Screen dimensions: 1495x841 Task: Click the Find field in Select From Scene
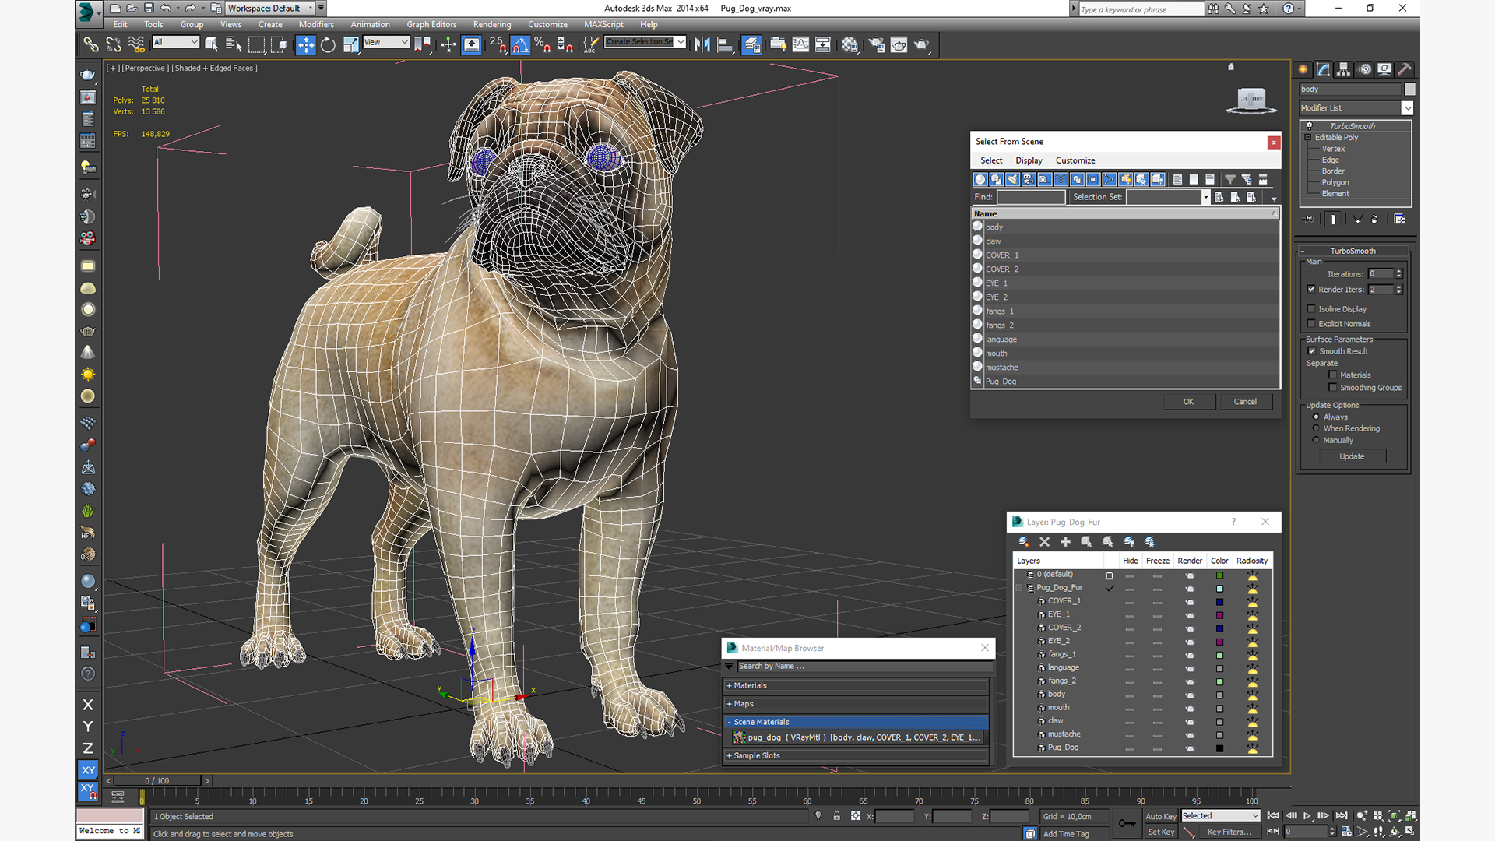click(1031, 198)
